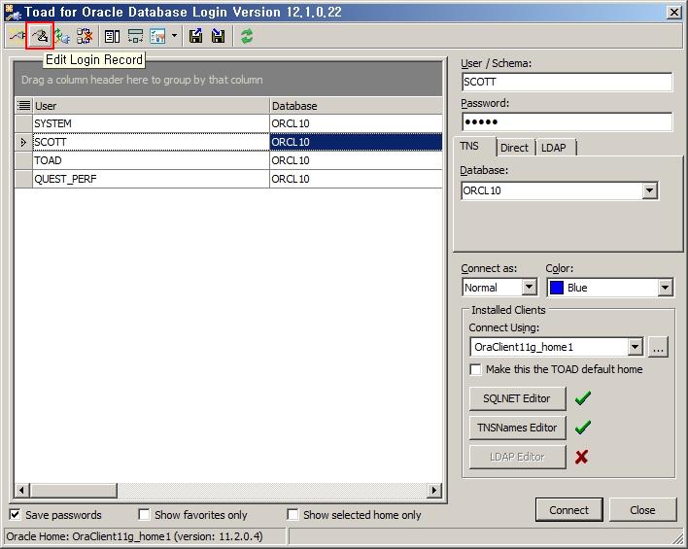Open the Connect as dropdown

(529, 288)
